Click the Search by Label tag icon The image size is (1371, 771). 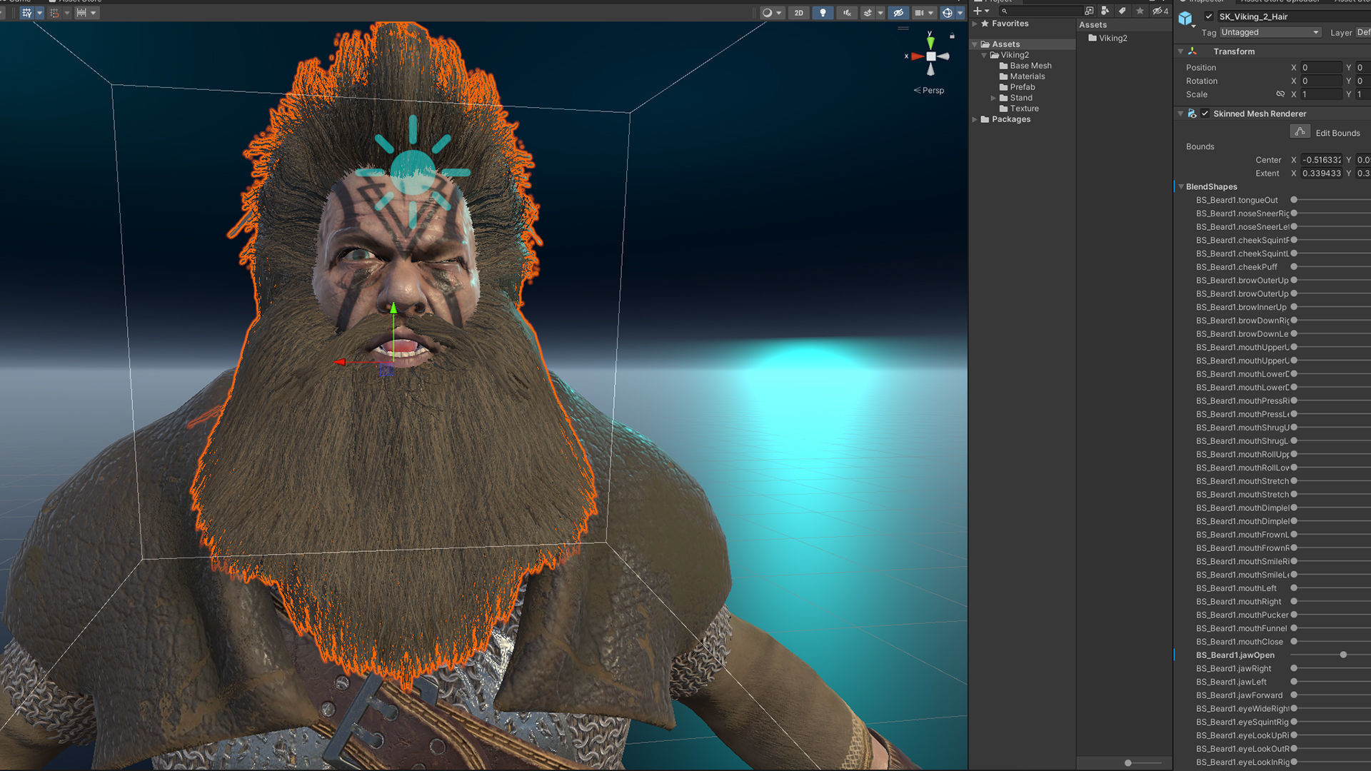(x=1123, y=11)
